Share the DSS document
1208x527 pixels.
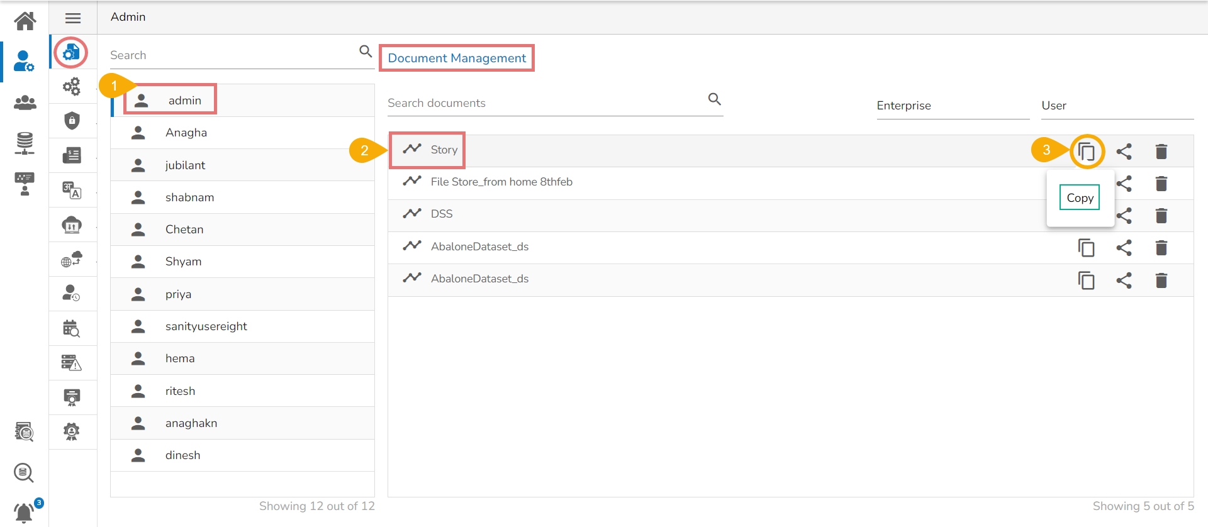coord(1124,216)
